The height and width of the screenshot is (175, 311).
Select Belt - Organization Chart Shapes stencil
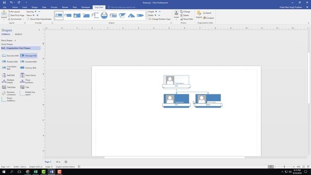coord(20,48)
